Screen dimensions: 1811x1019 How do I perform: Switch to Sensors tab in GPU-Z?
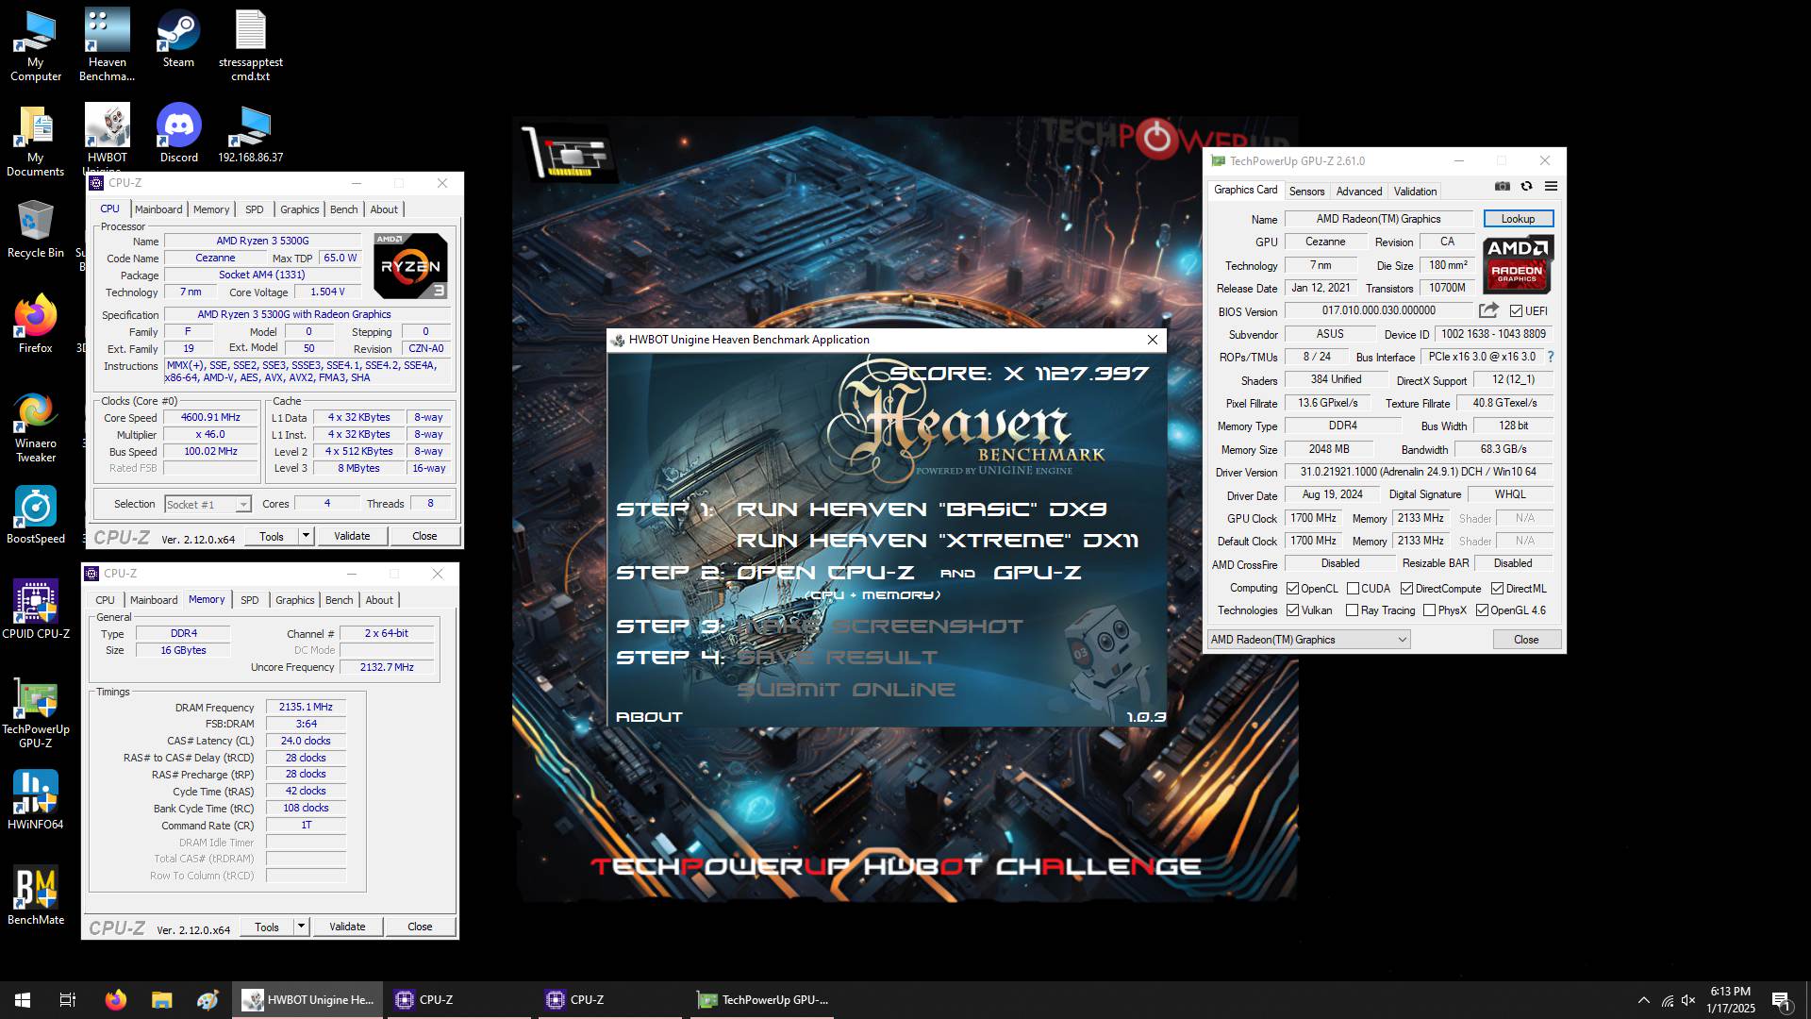(x=1306, y=191)
